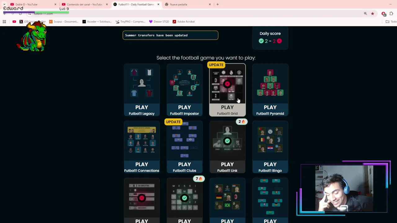The height and width of the screenshot is (223, 397).
Task: Open the TinyPNG Compress bookmark
Action: (130, 22)
